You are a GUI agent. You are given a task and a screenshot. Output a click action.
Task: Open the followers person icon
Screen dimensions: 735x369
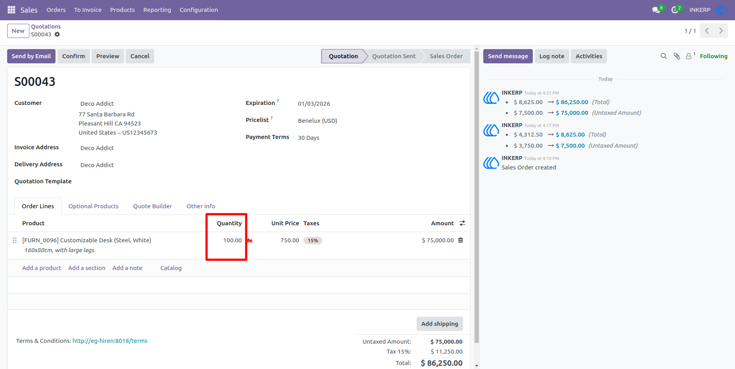coord(689,56)
